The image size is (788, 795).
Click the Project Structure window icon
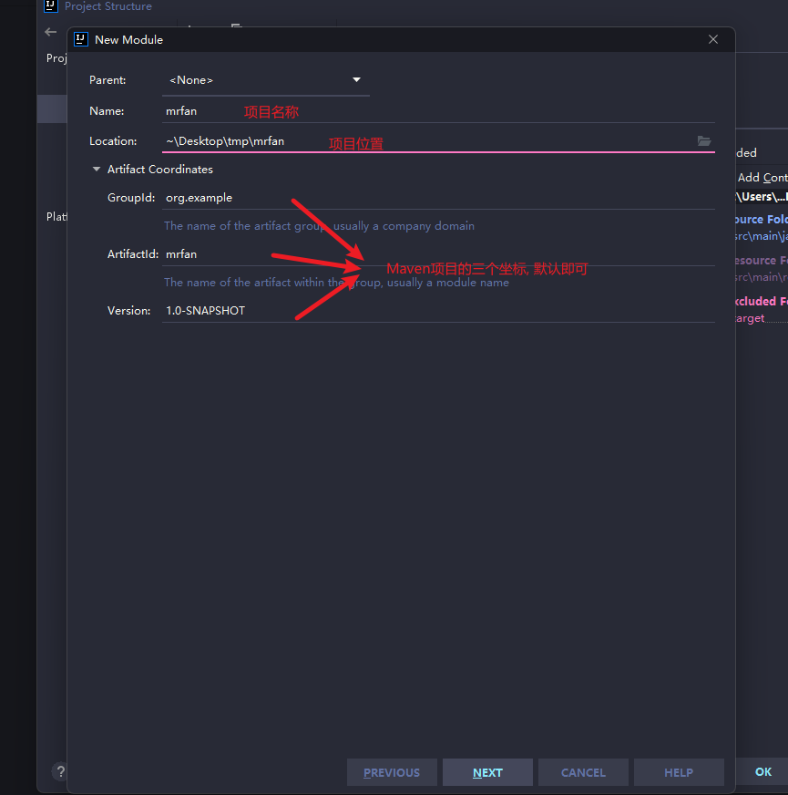(x=51, y=5)
